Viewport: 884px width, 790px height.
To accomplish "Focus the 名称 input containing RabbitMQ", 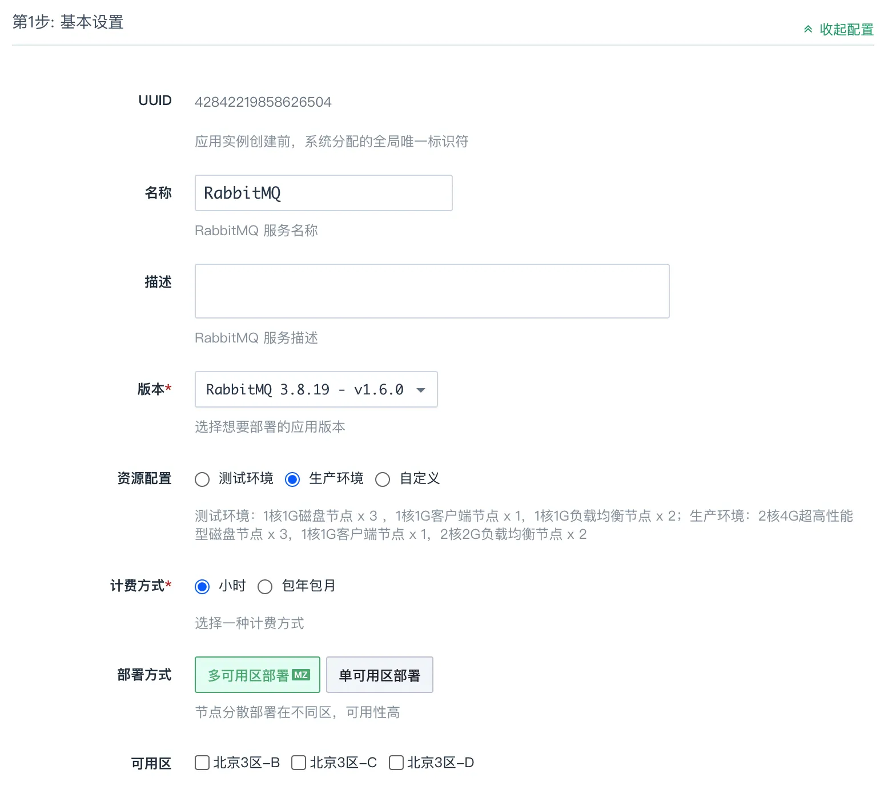I will tap(323, 193).
